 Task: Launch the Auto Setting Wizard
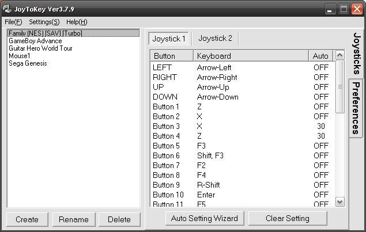click(x=205, y=218)
